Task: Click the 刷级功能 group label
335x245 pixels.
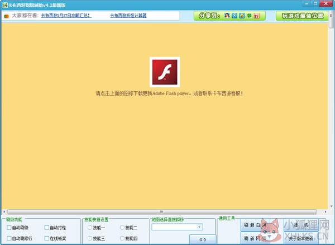Action: click(14, 219)
